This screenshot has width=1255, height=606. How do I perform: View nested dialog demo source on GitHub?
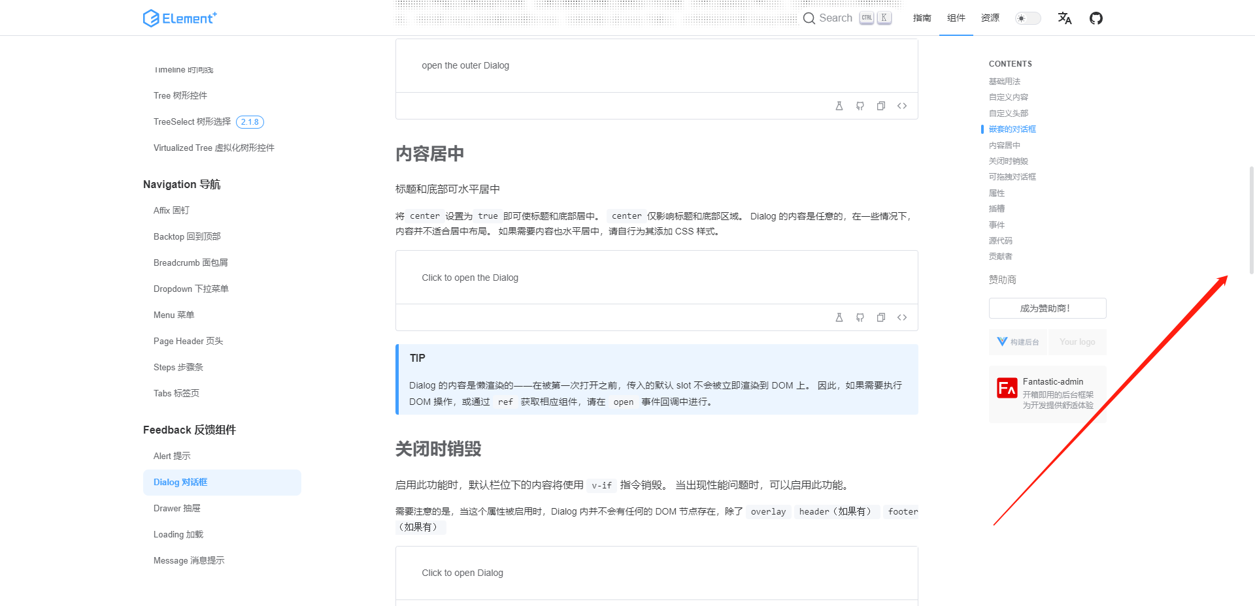tap(860, 105)
